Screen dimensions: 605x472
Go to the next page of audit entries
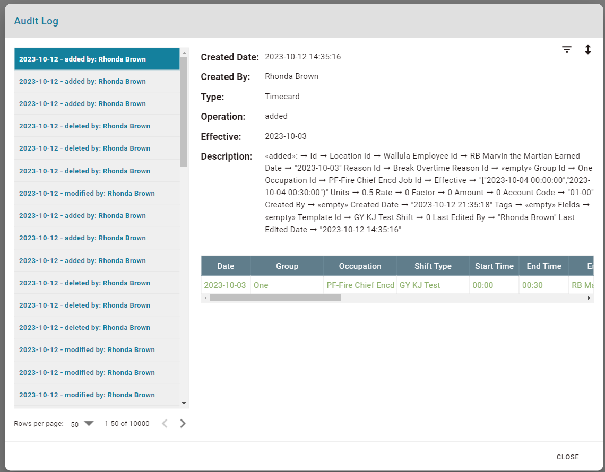click(x=183, y=423)
